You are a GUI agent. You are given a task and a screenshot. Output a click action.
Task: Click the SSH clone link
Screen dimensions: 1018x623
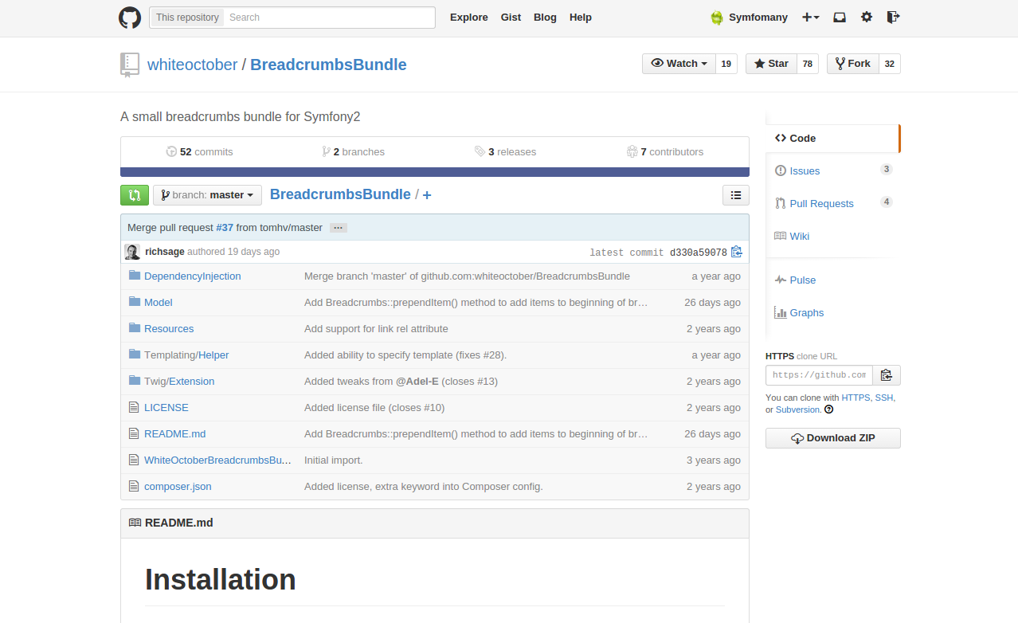click(x=884, y=398)
